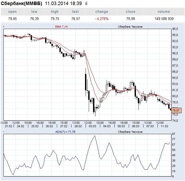Click the calculator icon beside the timestamp
Viewport: 185px width, 181px height.
(86, 3)
